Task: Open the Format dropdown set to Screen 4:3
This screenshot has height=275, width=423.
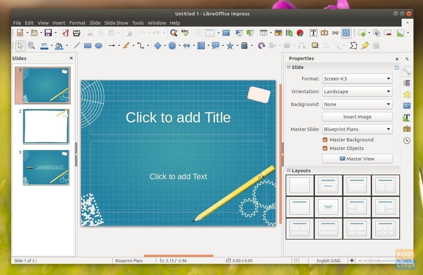Action: pyautogui.click(x=357, y=78)
